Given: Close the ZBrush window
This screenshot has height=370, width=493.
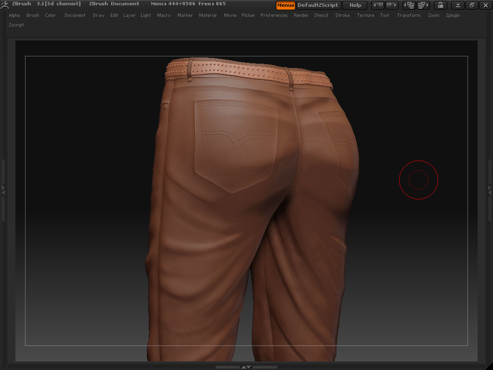Looking at the screenshot, I should (486, 5).
